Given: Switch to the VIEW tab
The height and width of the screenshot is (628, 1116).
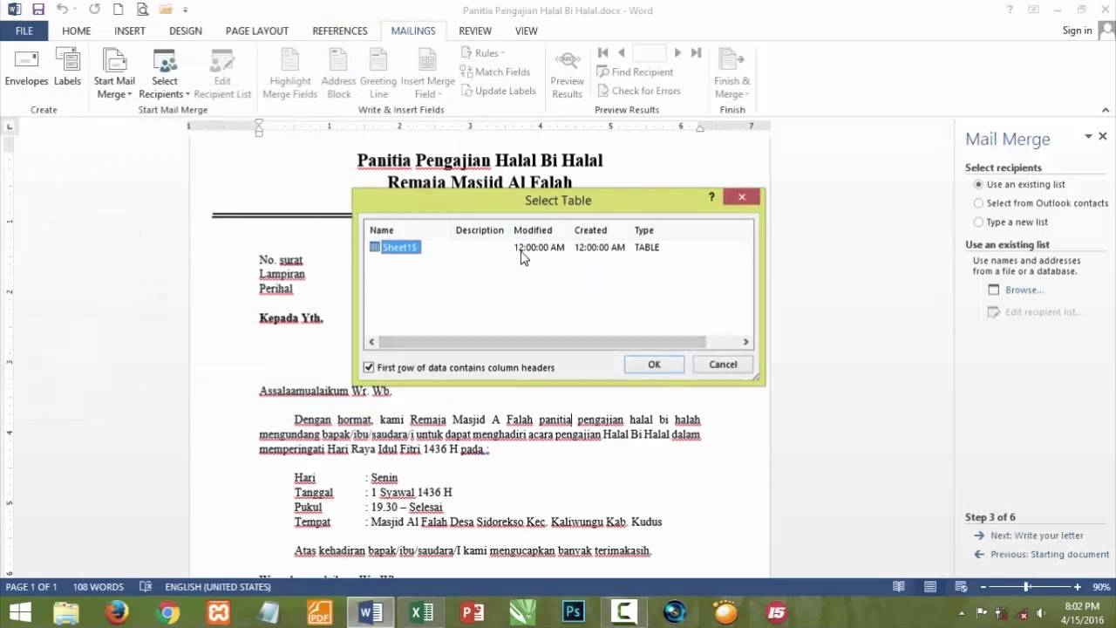Looking at the screenshot, I should (527, 31).
